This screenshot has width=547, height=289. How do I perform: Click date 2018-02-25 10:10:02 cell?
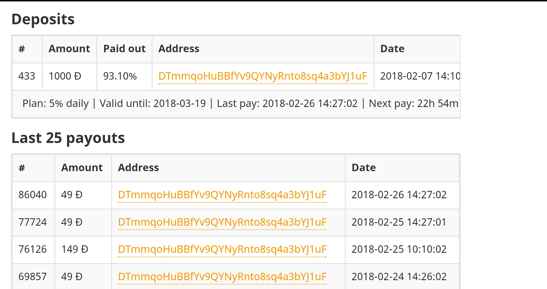tap(402, 249)
